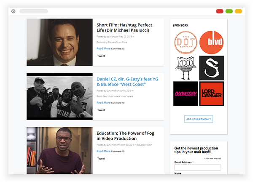
Task: Open the smiling man film thumbnail
Action: (x=59, y=42)
